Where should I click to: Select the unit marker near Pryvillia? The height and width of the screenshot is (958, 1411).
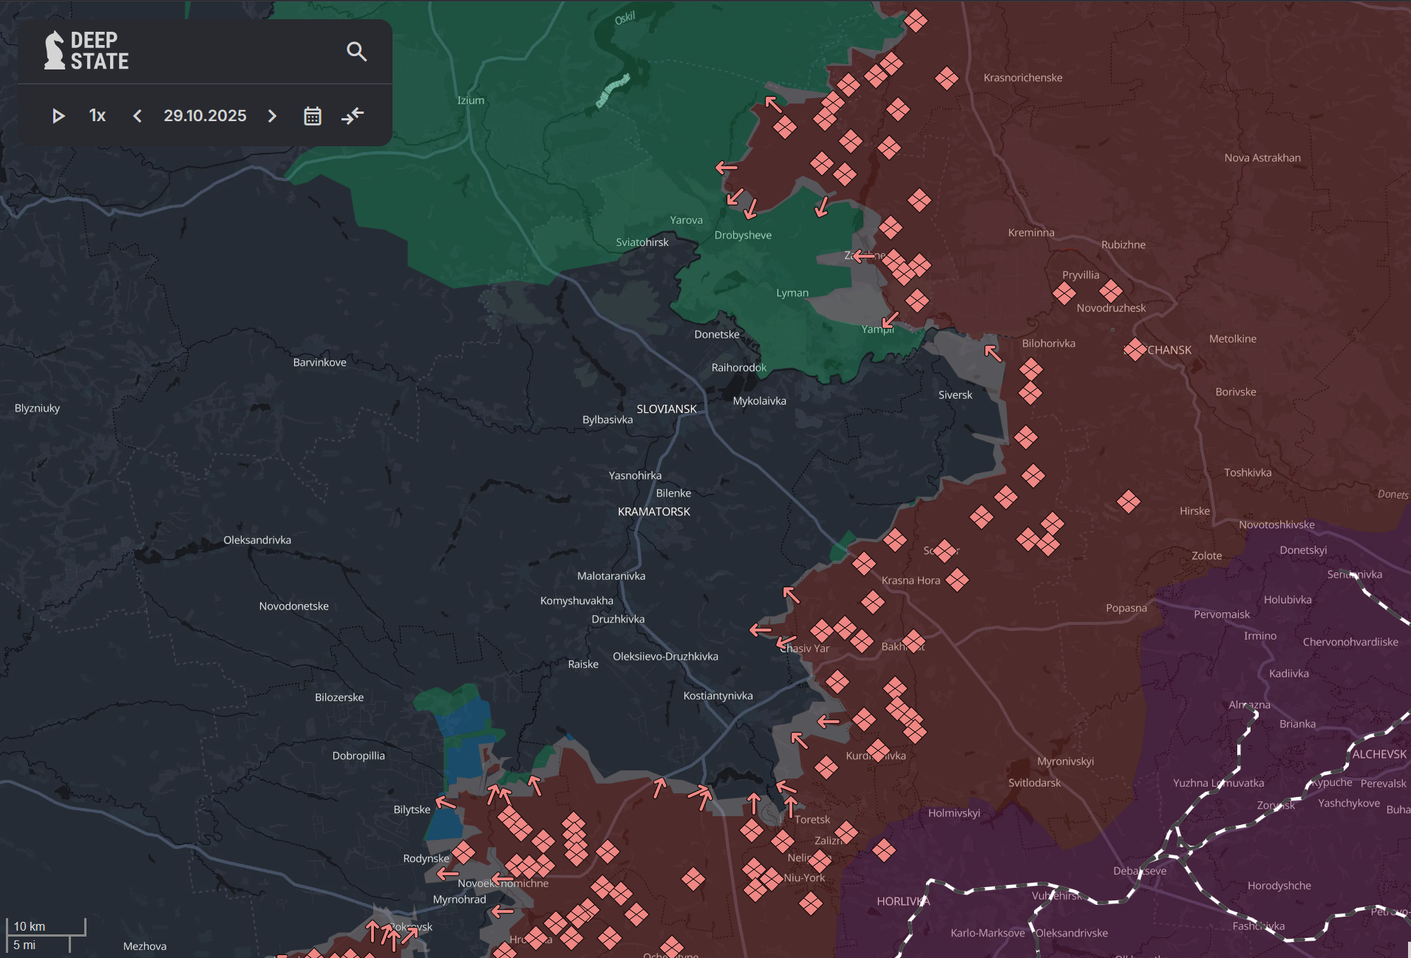(1064, 293)
